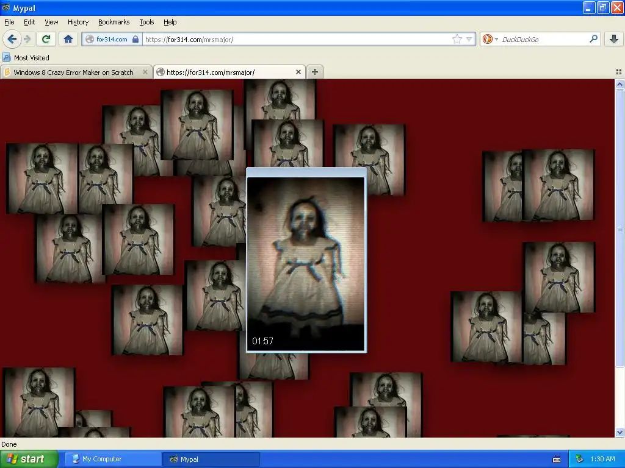Viewport: 625px width, 468px height.
Task: Click the central popup doll video
Action: 306,264
